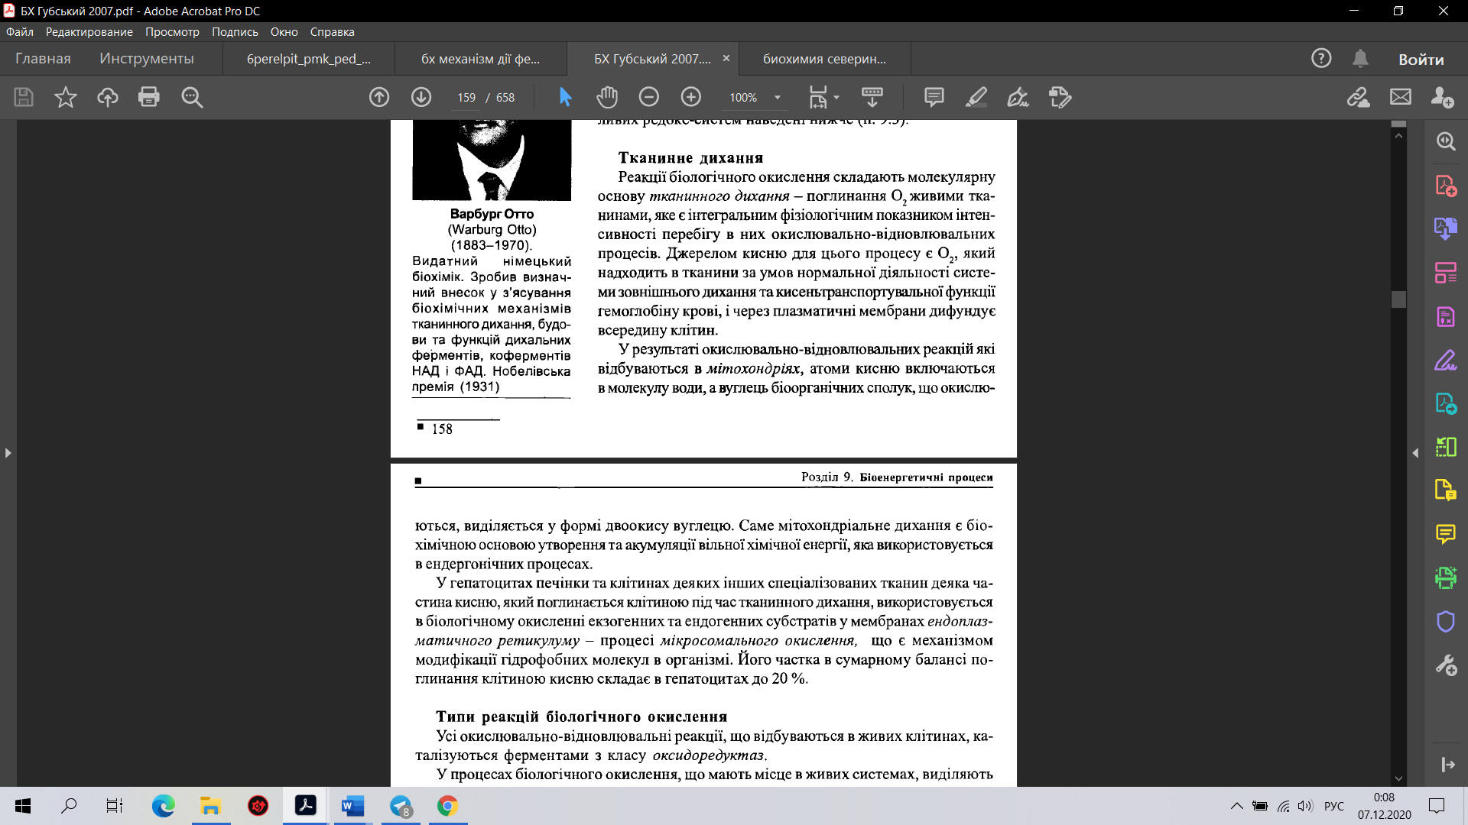Close the БХ Губський 2007 tab
This screenshot has width=1468, height=825.
click(x=726, y=58)
